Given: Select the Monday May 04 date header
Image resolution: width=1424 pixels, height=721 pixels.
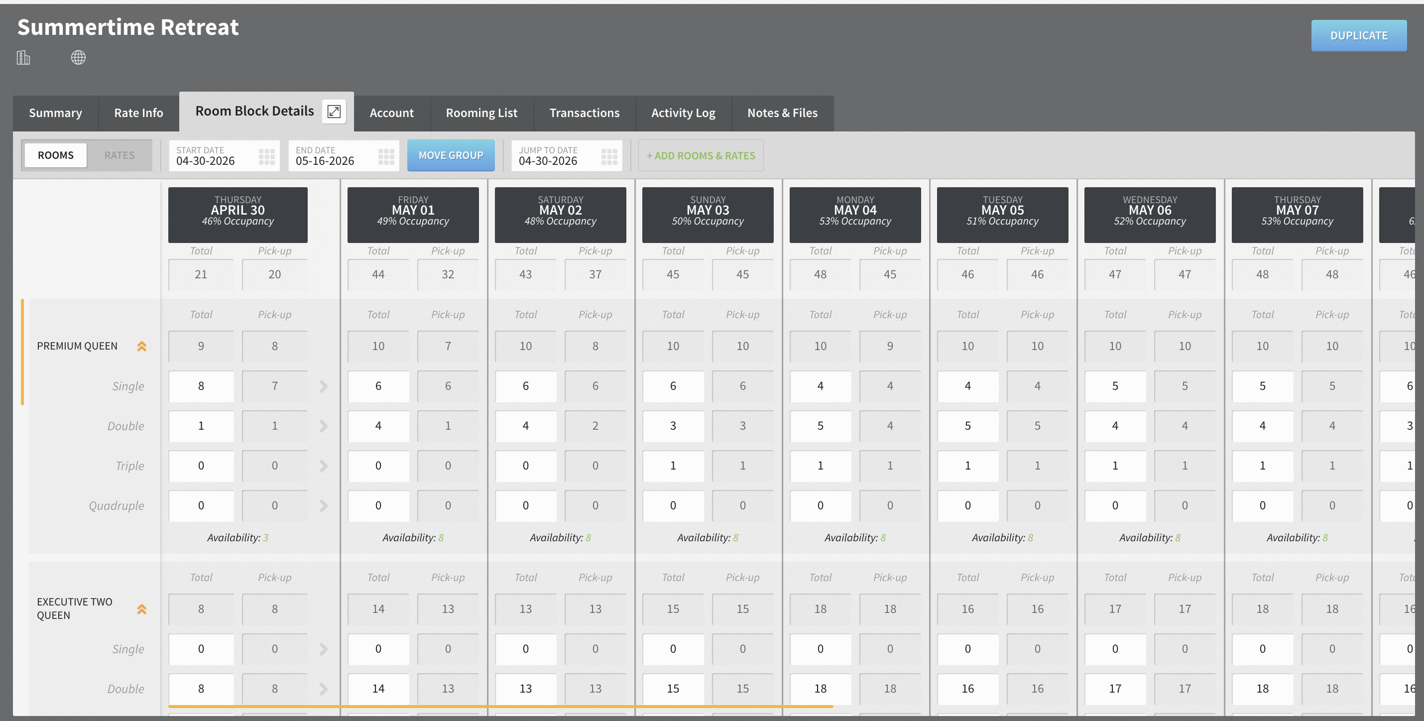Looking at the screenshot, I should point(855,215).
